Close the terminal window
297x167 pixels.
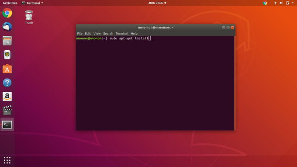232,27
